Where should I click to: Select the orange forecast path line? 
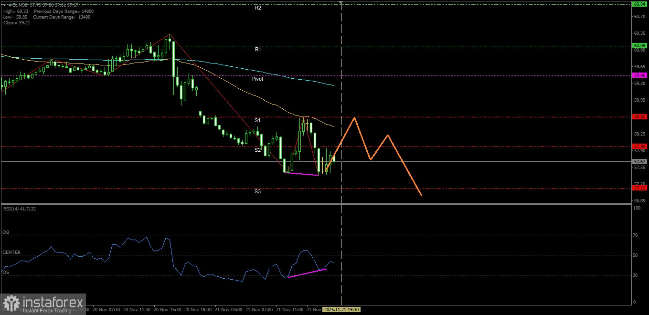[x=373, y=157]
